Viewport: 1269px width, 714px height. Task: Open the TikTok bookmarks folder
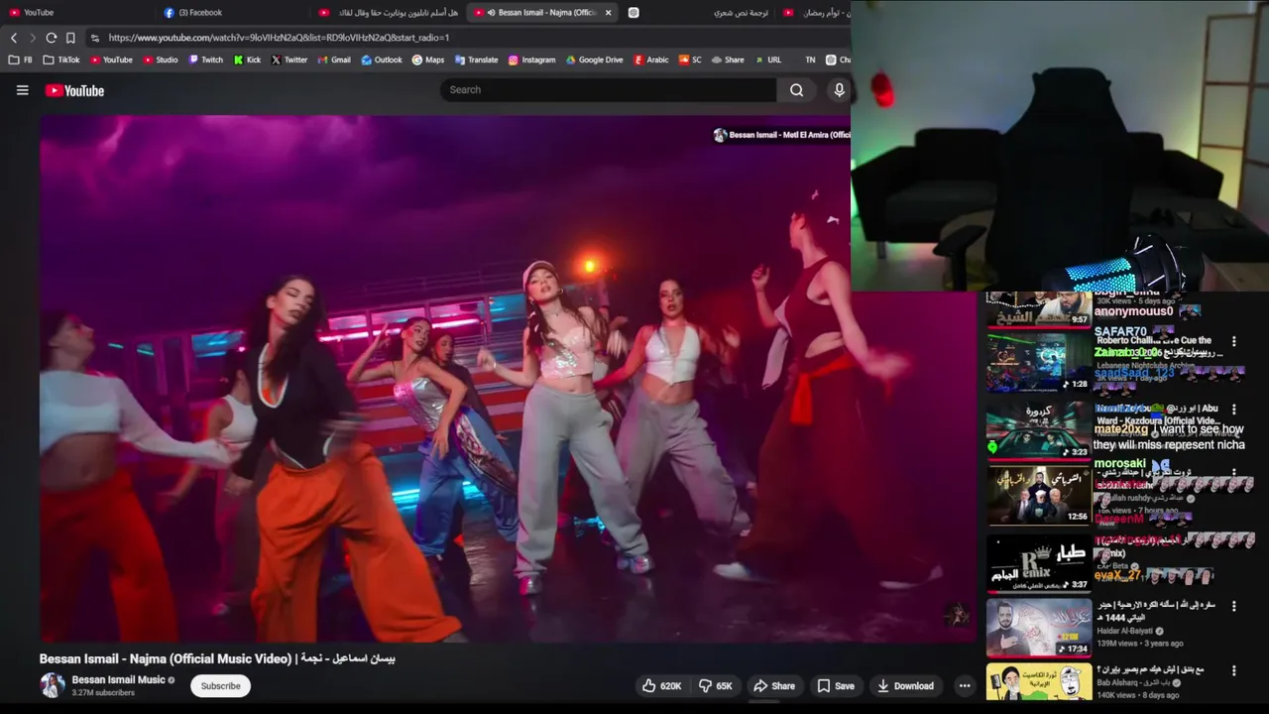pyautogui.click(x=61, y=59)
